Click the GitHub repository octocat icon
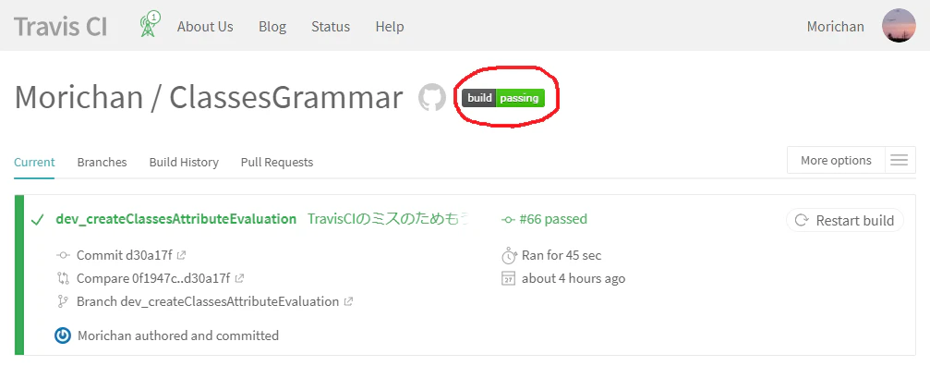The height and width of the screenshot is (366, 930). (432, 98)
